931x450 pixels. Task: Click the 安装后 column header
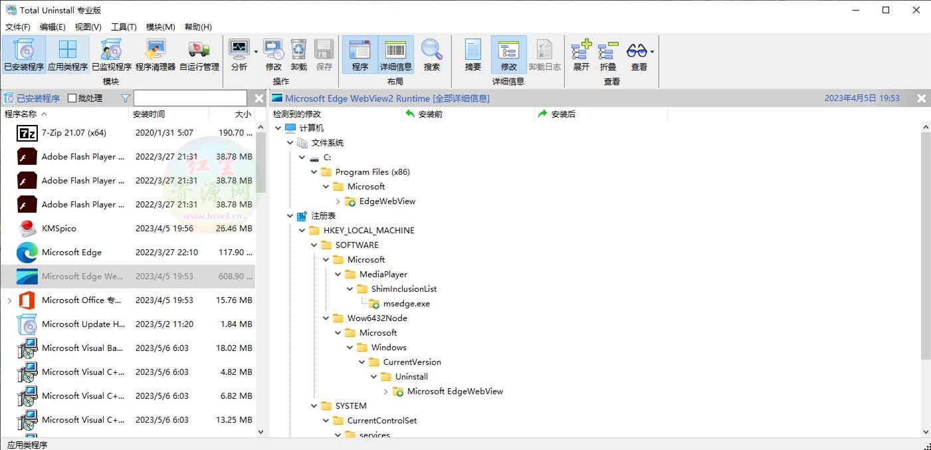pos(563,114)
